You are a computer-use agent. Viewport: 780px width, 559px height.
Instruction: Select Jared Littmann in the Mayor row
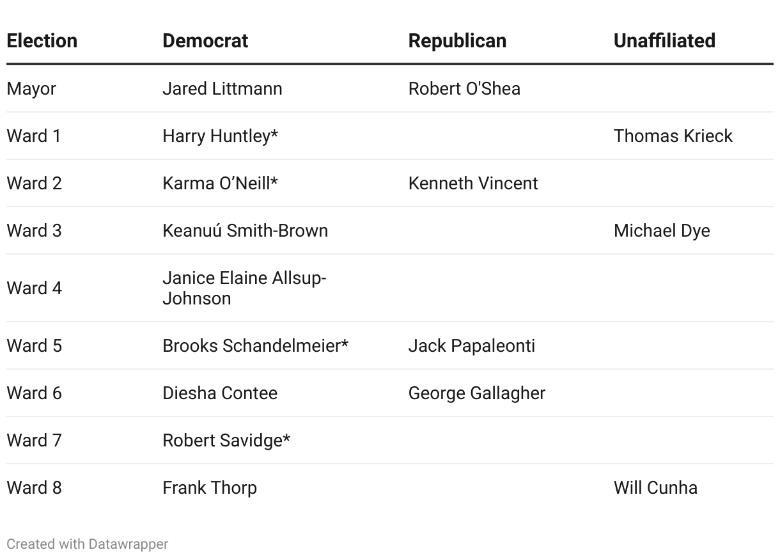tap(222, 88)
